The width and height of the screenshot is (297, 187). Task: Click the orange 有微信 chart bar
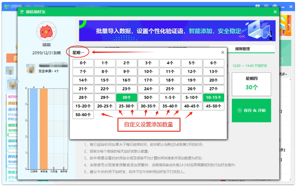pyautogui.click(x=44, y=129)
